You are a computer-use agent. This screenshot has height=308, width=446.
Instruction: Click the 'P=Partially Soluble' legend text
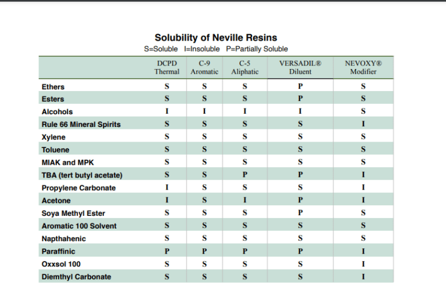click(x=257, y=49)
